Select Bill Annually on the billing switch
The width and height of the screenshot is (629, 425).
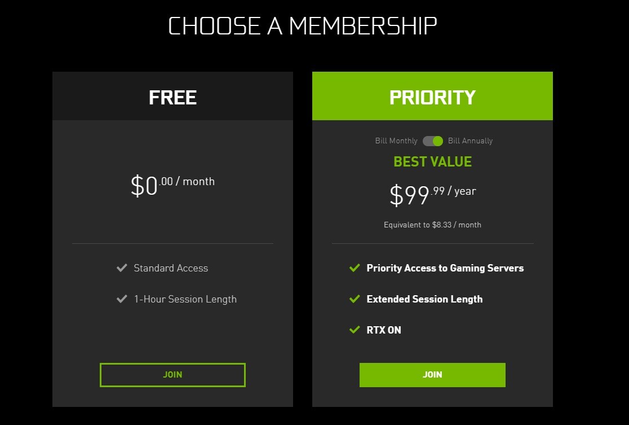470,141
